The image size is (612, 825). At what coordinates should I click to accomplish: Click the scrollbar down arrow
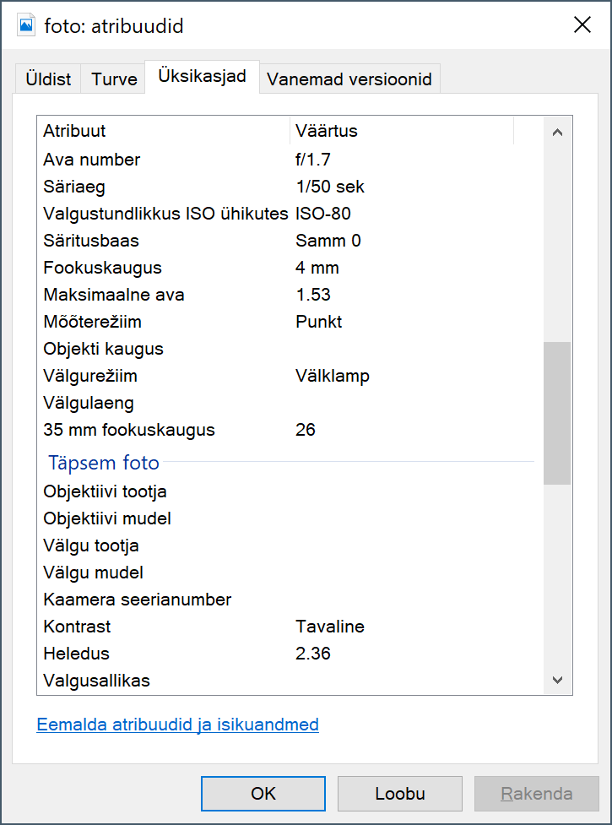point(556,680)
